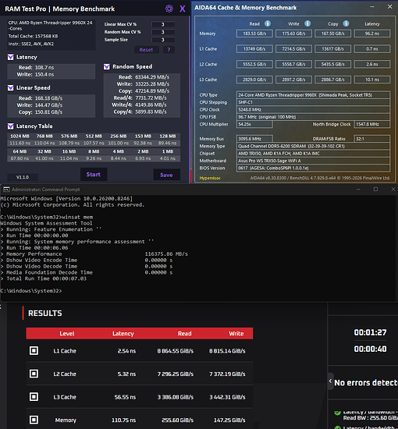Edit the Sample Size field
This screenshot has height=429, width=398.
pyautogui.click(x=163, y=40)
